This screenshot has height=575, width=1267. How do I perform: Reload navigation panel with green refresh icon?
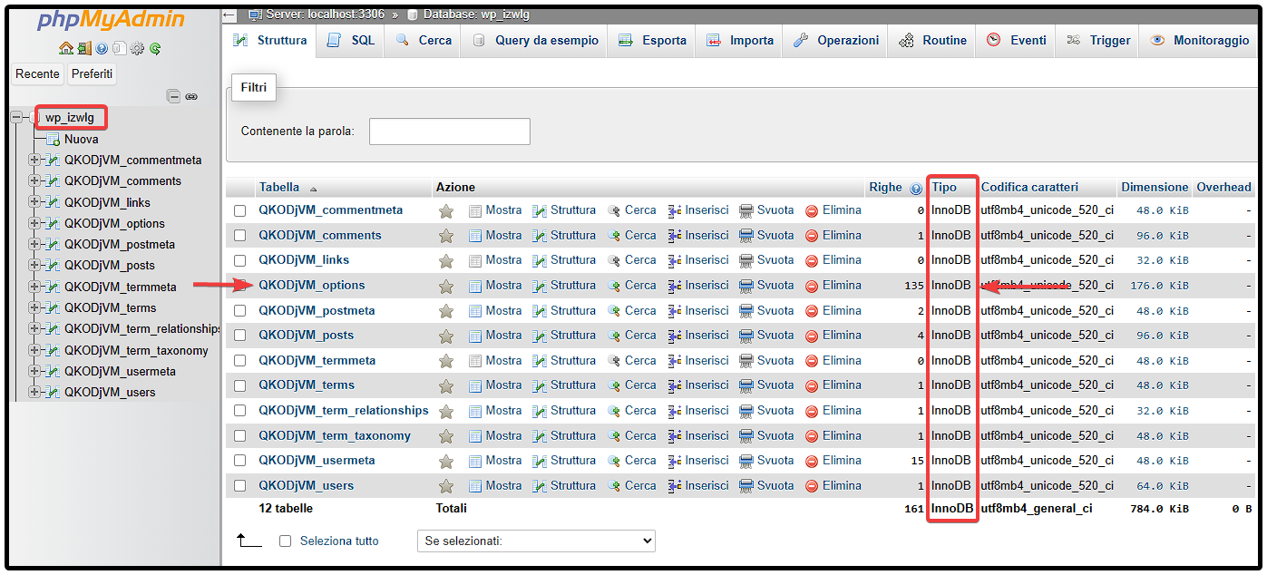(x=155, y=48)
